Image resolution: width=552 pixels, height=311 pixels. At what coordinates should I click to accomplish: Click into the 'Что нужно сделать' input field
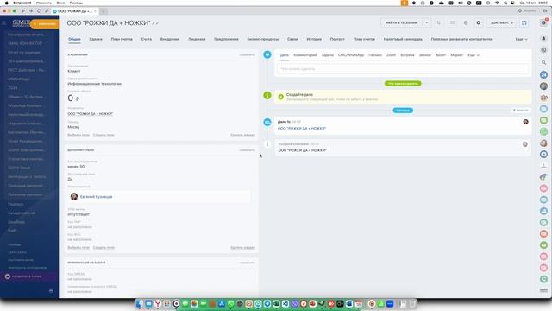point(403,69)
